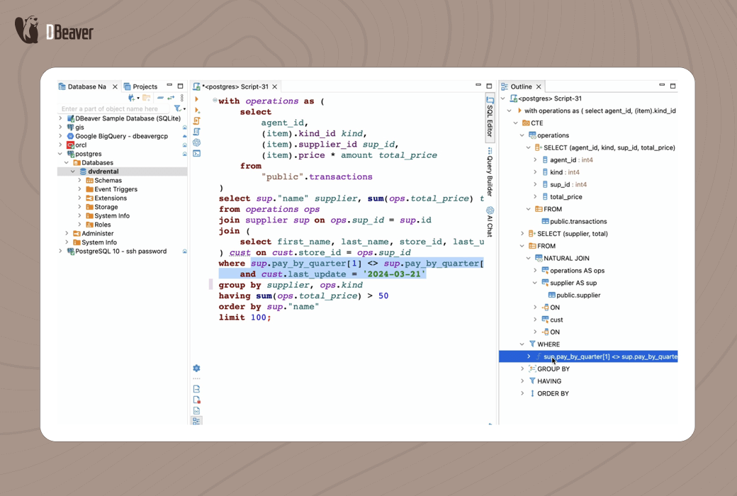
Task: Open the SQL terminal console icon
Action: tap(197, 153)
